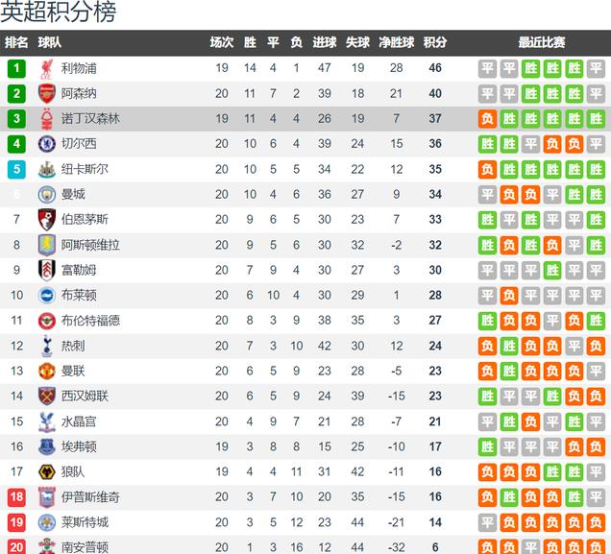Screen dimensions: 611x554
Task: Click the Tottenham cockerel crest
Action: click(x=47, y=346)
